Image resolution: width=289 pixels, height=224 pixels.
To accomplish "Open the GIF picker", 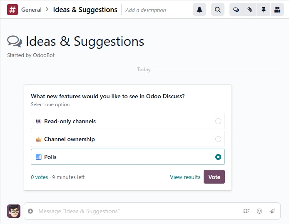I will (246, 211).
